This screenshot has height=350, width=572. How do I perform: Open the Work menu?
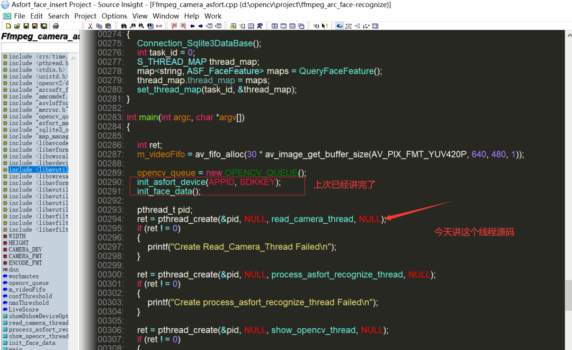tap(213, 16)
